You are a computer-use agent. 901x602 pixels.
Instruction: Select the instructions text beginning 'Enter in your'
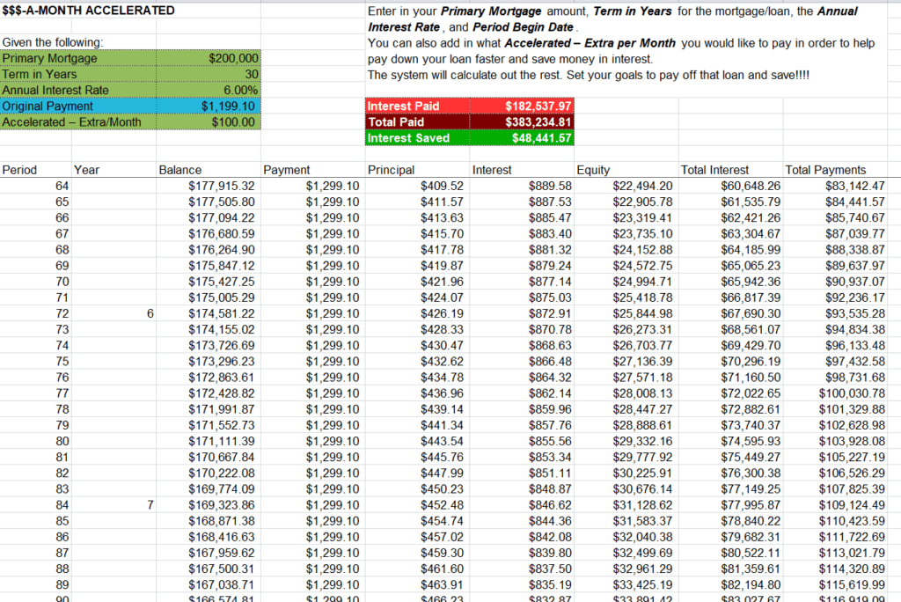(x=621, y=42)
